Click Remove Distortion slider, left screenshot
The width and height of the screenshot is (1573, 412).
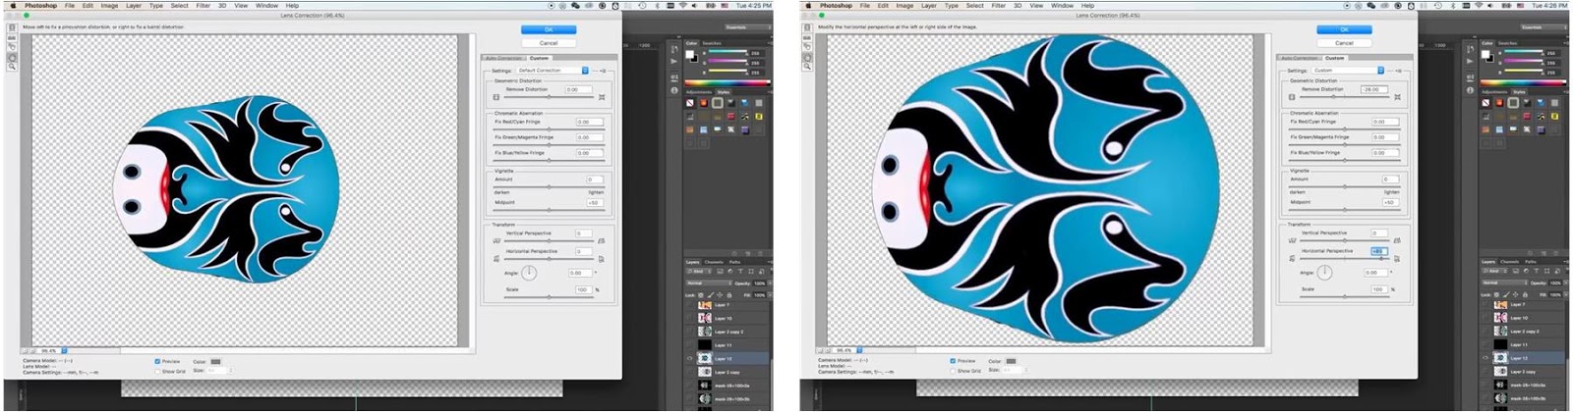click(x=549, y=96)
